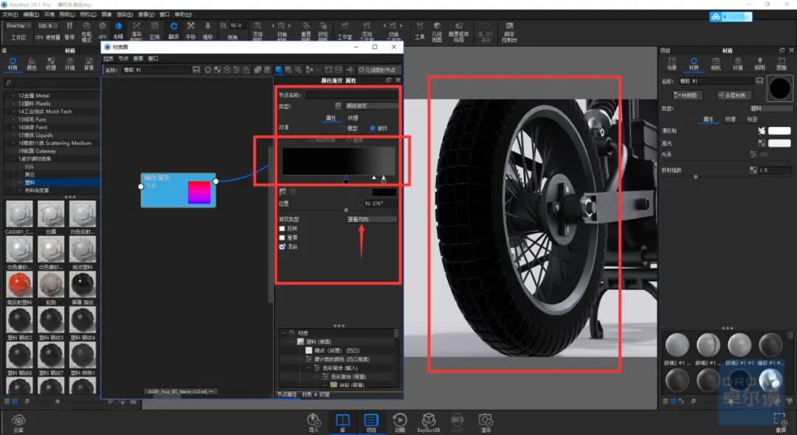Click 漫反射 texture icon beside white swatch

[x=762, y=130]
